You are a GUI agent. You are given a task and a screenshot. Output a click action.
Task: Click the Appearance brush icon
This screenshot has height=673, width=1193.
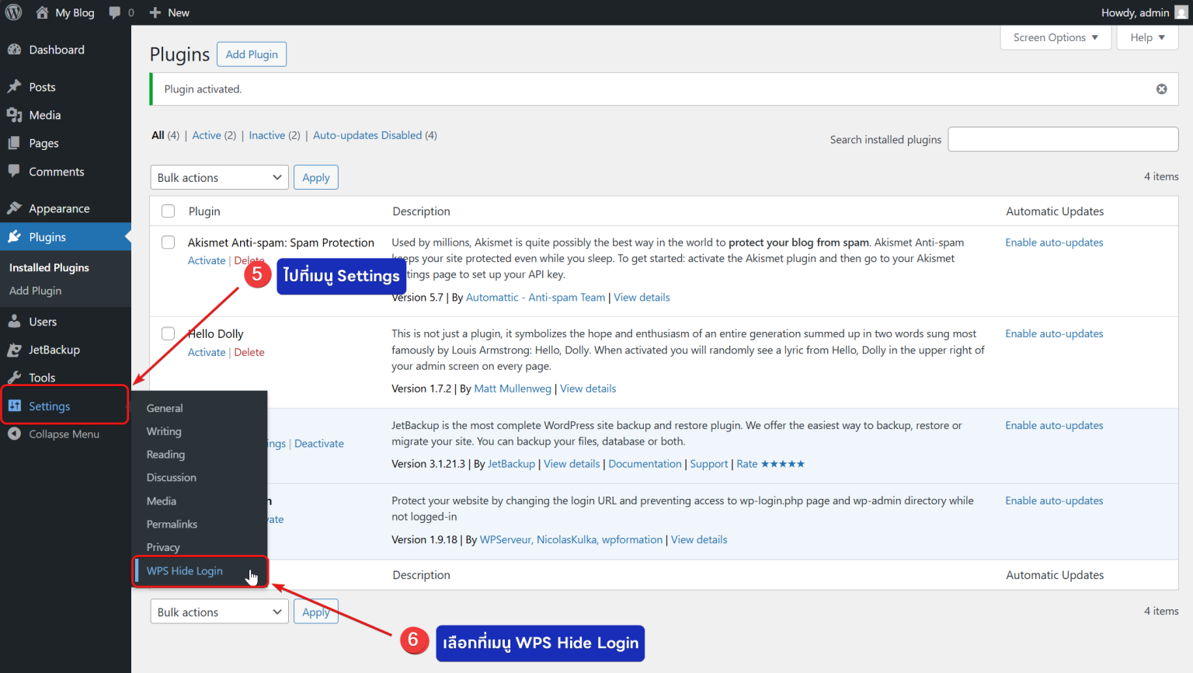14,208
